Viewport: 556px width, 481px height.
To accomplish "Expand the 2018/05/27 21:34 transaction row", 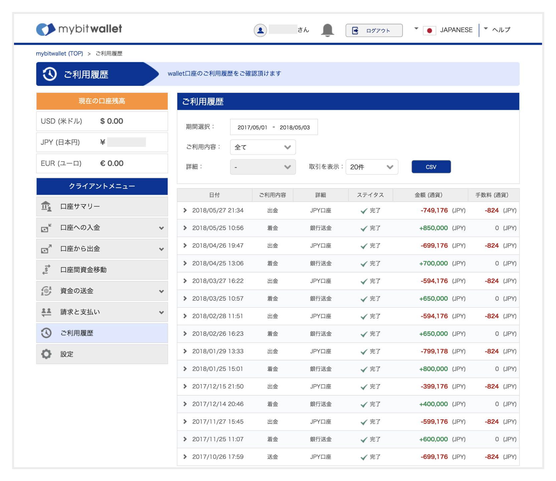I will pyautogui.click(x=185, y=210).
